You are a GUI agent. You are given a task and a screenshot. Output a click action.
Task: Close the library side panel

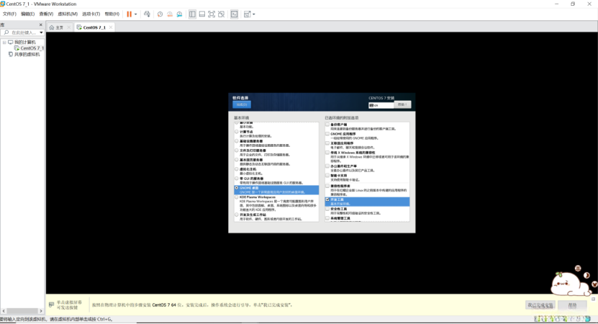(41, 24)
